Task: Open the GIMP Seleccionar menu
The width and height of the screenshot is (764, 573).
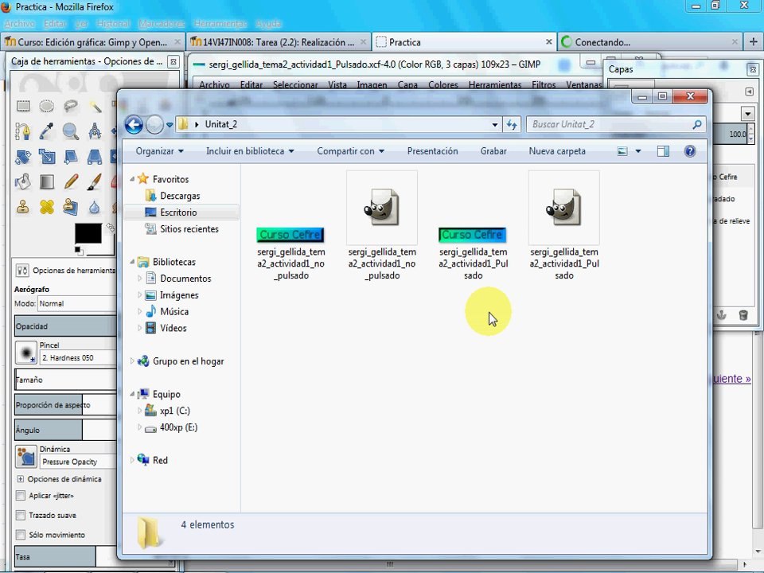Action: click(295, 85)
